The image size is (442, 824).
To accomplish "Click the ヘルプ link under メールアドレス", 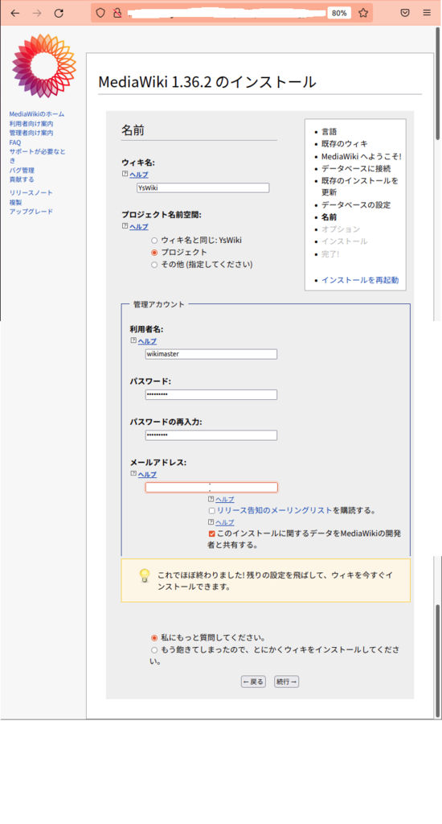I will tap(147, 475).
